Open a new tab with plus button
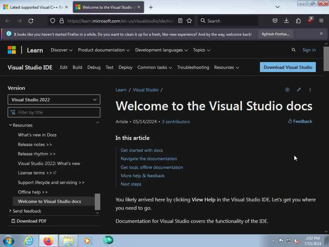 [151, 7]
